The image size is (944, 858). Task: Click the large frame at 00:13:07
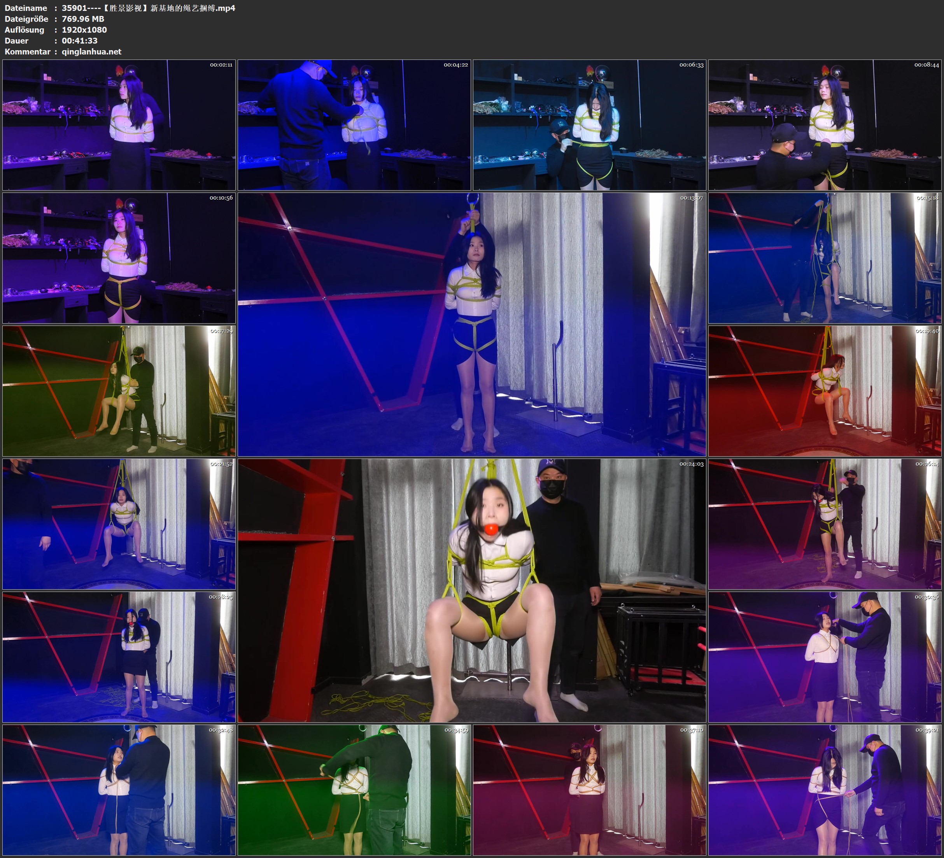tap(471, 324)
